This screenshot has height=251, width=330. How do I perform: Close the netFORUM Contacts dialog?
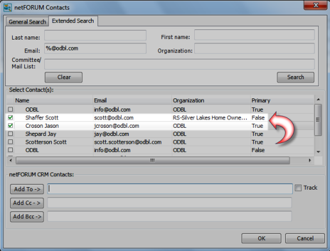pyautogui.click(x=315, y=5)
